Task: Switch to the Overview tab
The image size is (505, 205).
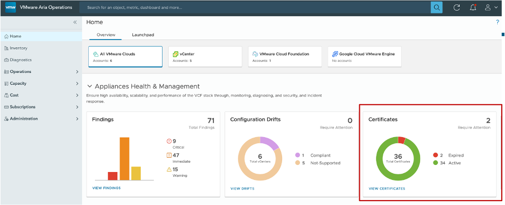Action: tap(106, 35)
